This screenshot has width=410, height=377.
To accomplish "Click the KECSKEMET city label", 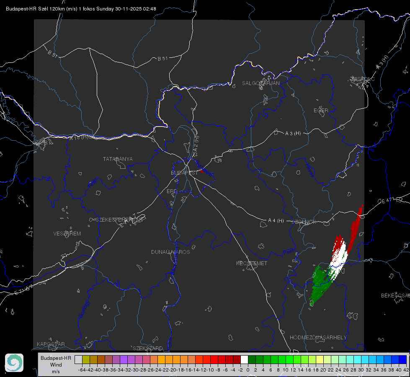I will [252, 263].
